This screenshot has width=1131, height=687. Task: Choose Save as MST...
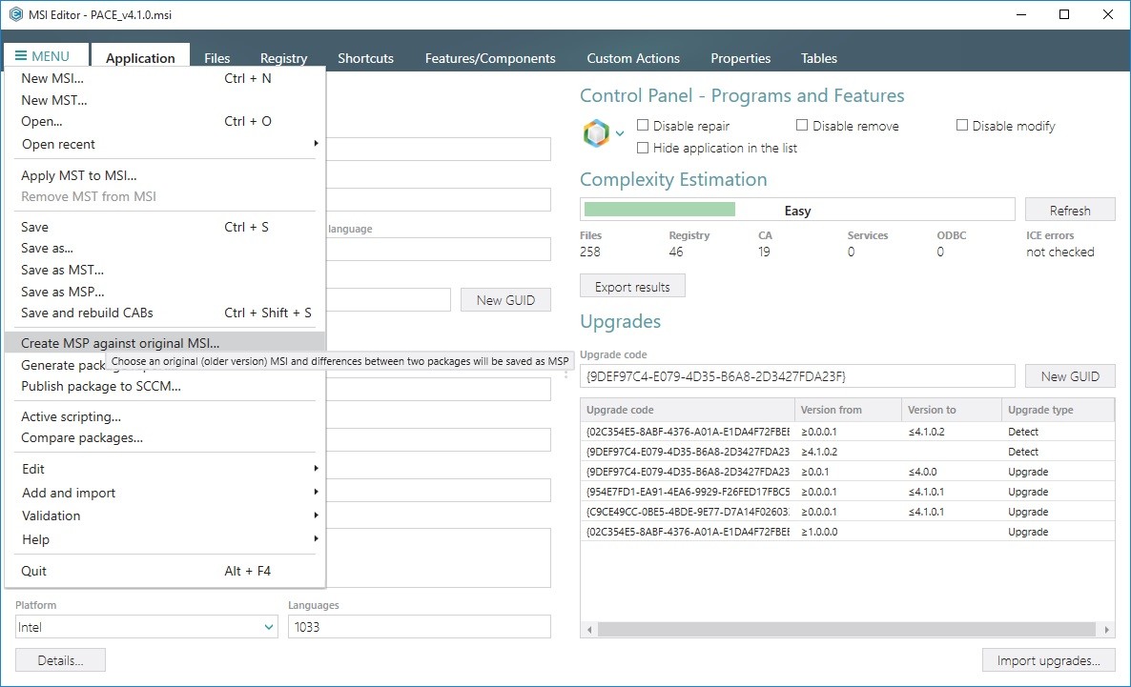[164, 270]
